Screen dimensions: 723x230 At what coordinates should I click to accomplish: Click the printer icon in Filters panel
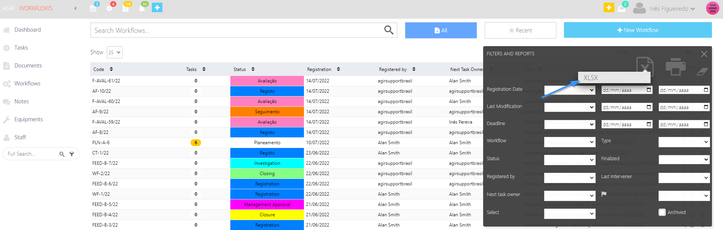click(675, 66)
